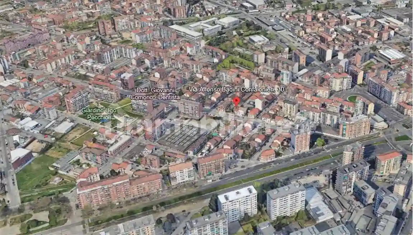Select the white flat-roof warehouse at top right

click(391, 54)
